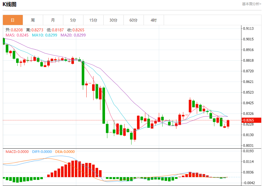Switch to the 月 monthly tab

(53, 20)
